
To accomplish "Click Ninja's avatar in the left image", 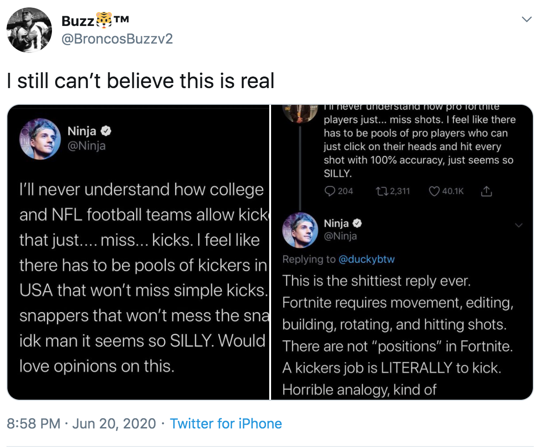I will 40,139.
